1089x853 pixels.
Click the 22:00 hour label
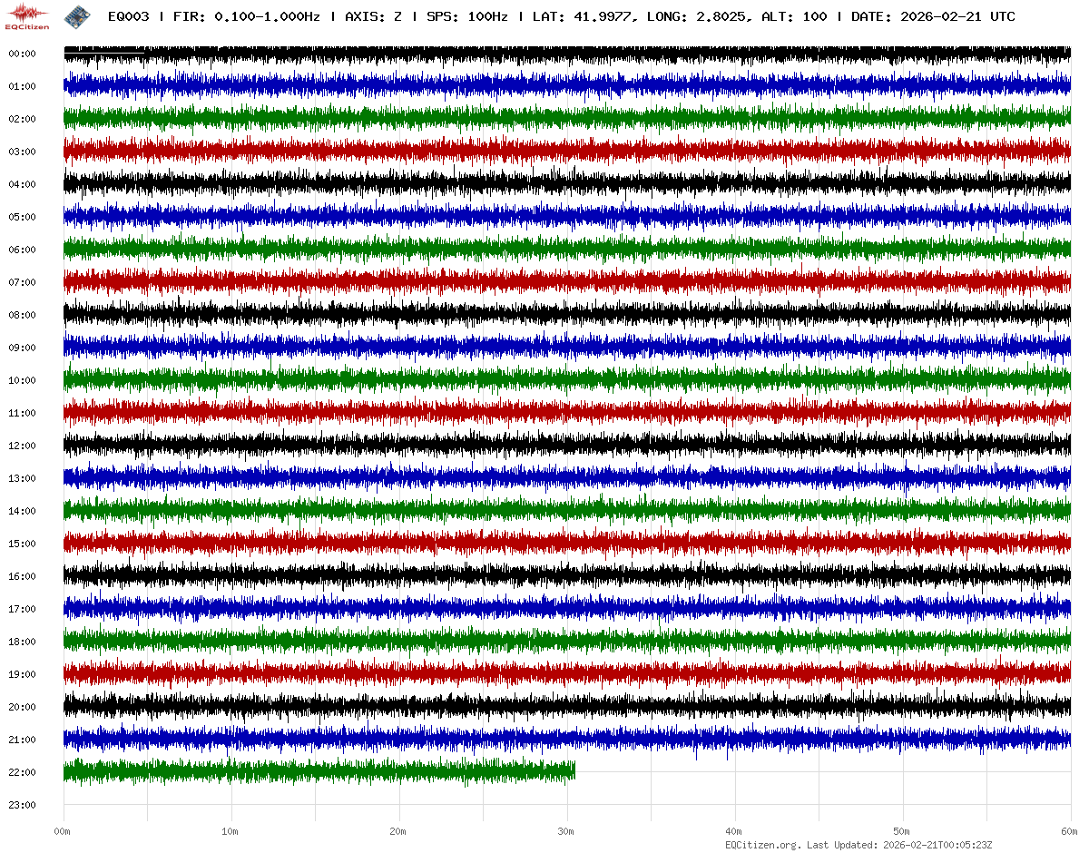tap(22, 772)
